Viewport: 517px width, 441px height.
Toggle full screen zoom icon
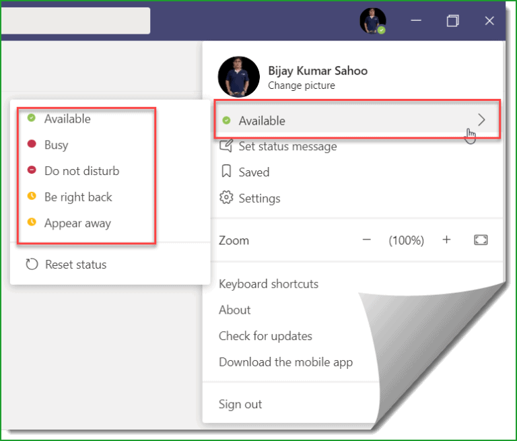(x=481, y=240)
